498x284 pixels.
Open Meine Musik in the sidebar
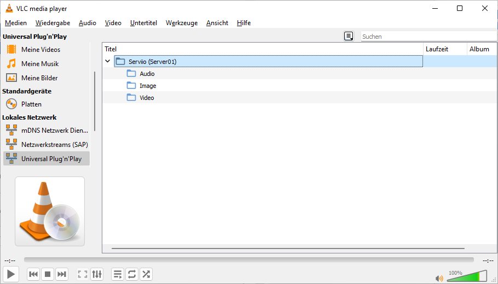47,64
